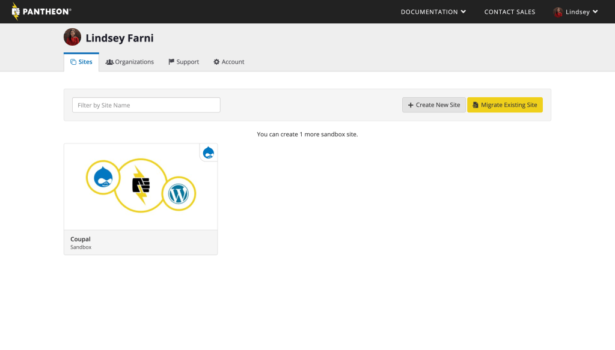The height and width of the screenshot is (350, 615).
Task: Click the Pantheon logo in header
Action: pos(41,11)
